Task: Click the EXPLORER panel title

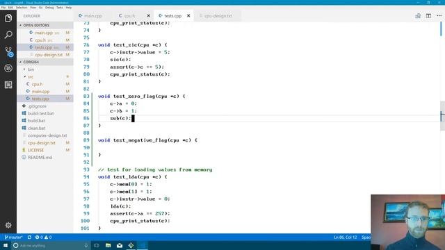Action: (31, 16)
